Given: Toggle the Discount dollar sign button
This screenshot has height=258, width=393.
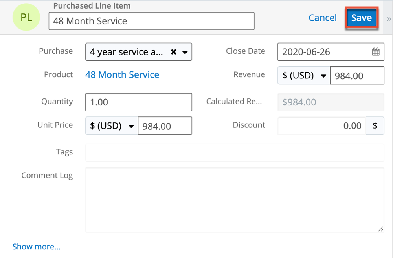Looking at the screenshot, I should (375, 125).
